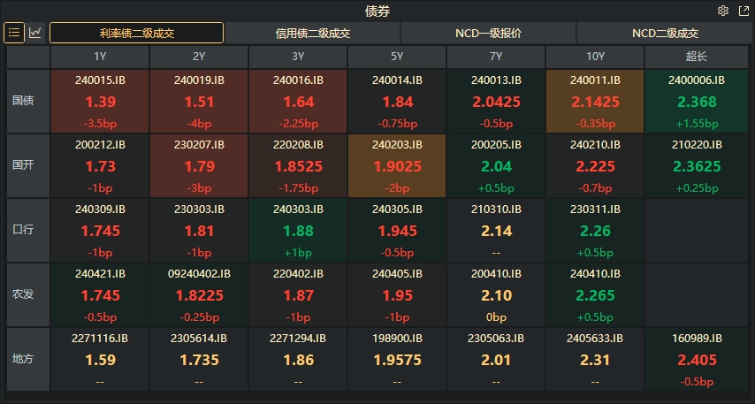Click the 10Y column header
The width and height of the screenshot is (755, 404).
pos(595,57)
